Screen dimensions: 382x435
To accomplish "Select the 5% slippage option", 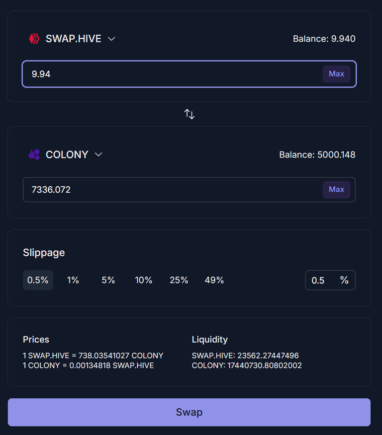I will pos(108,280).
